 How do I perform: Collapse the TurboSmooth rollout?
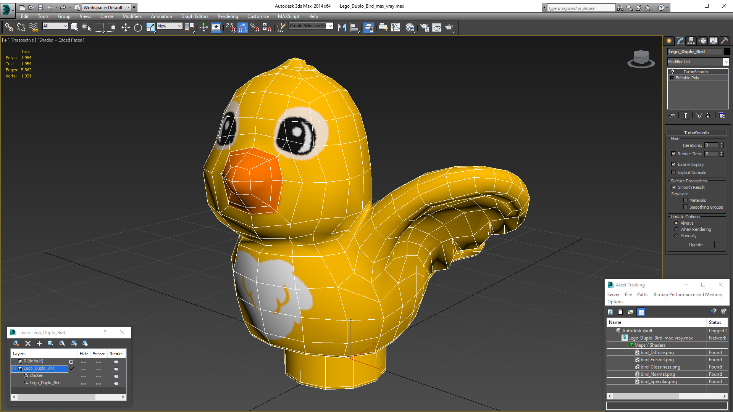point(669,133)
